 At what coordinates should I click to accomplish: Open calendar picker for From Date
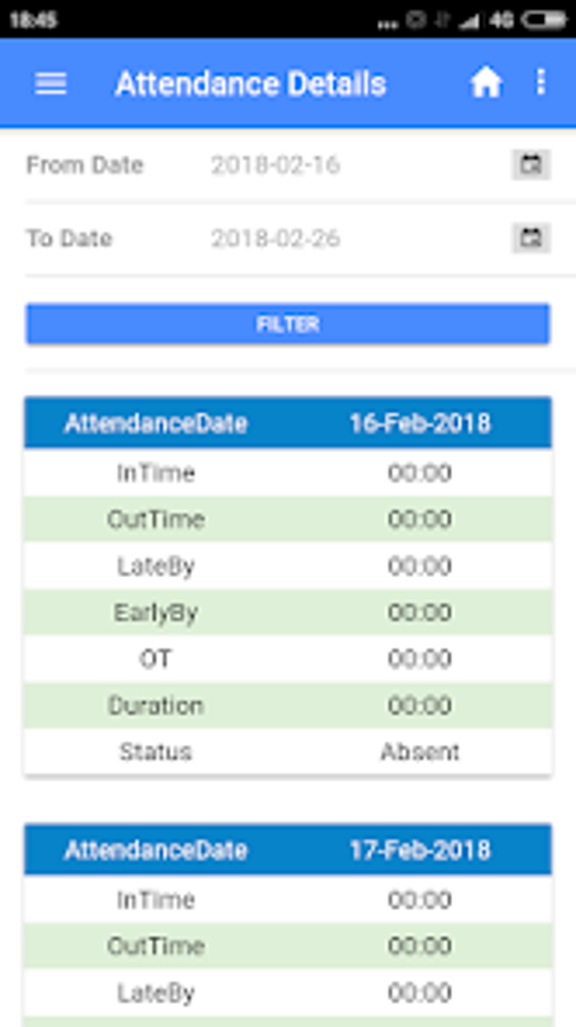pyautogui.click(x=531, y=165)
